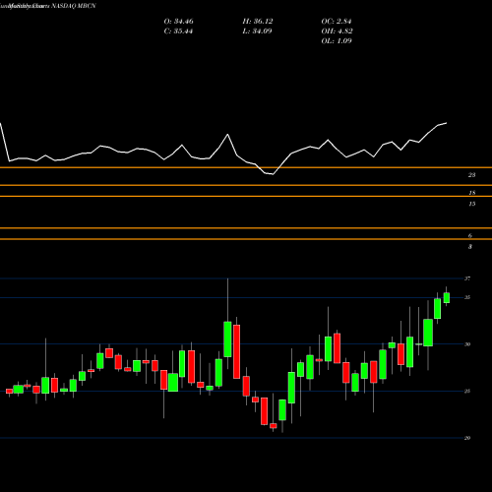Click the OL: 1.09 reading
This screenshot has width=492, height=492.
337,41
